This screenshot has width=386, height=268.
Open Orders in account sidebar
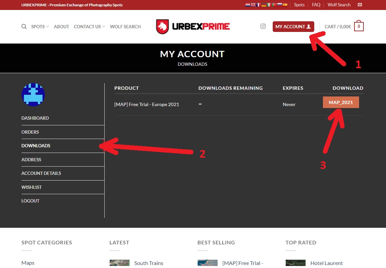(x=30, y=132)
